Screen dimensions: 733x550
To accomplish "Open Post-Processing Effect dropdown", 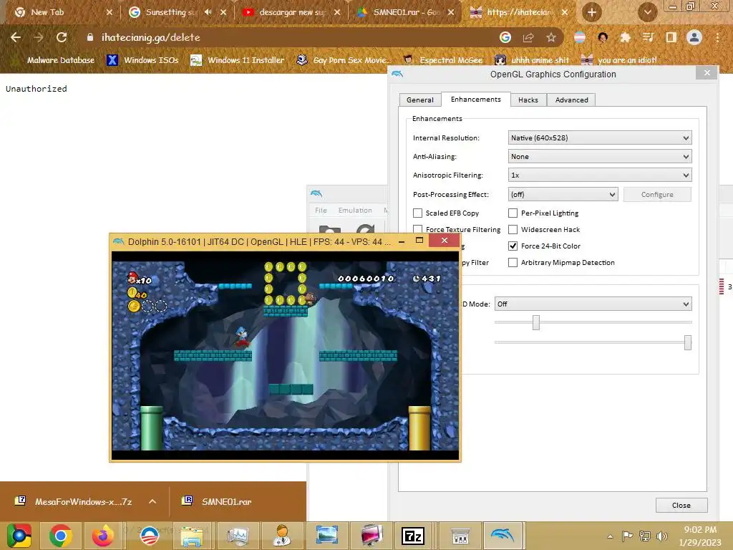I will tap(563, 195).
